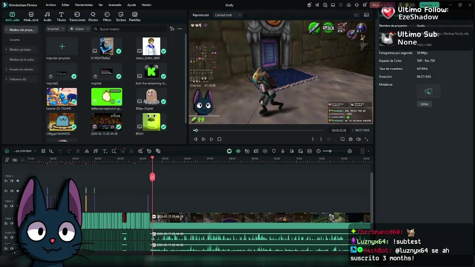Expand Medios del proyecto tree node

click(x=6, y=30)
